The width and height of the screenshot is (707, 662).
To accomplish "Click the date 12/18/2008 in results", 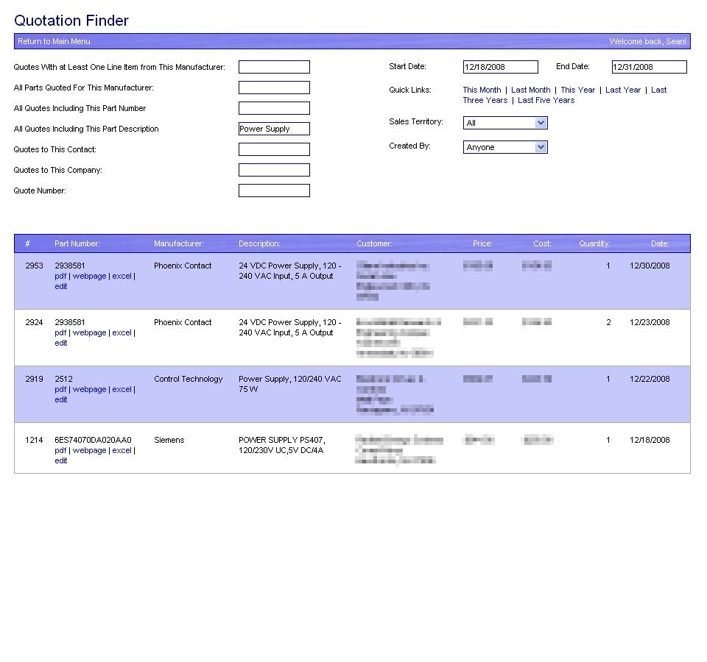I will (650, 440).
